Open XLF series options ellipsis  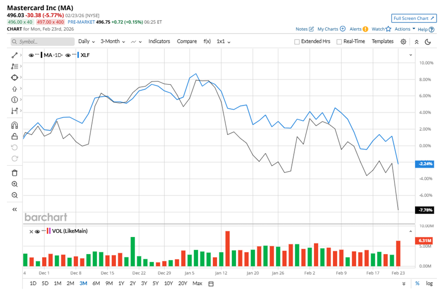[74, 55]
